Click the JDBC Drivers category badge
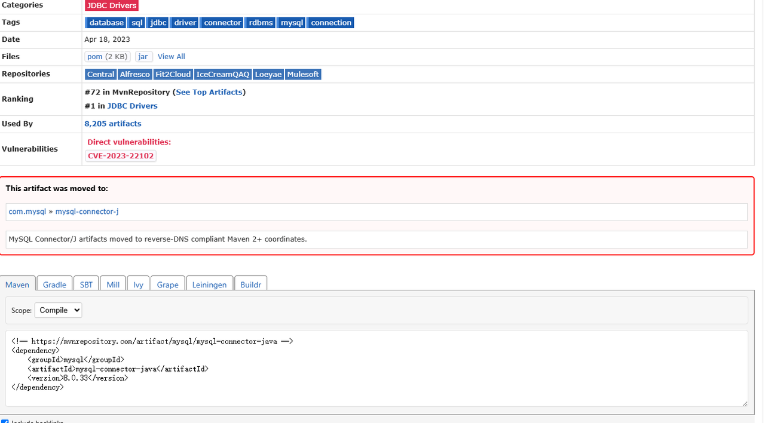765x423 pixels. 112,5
